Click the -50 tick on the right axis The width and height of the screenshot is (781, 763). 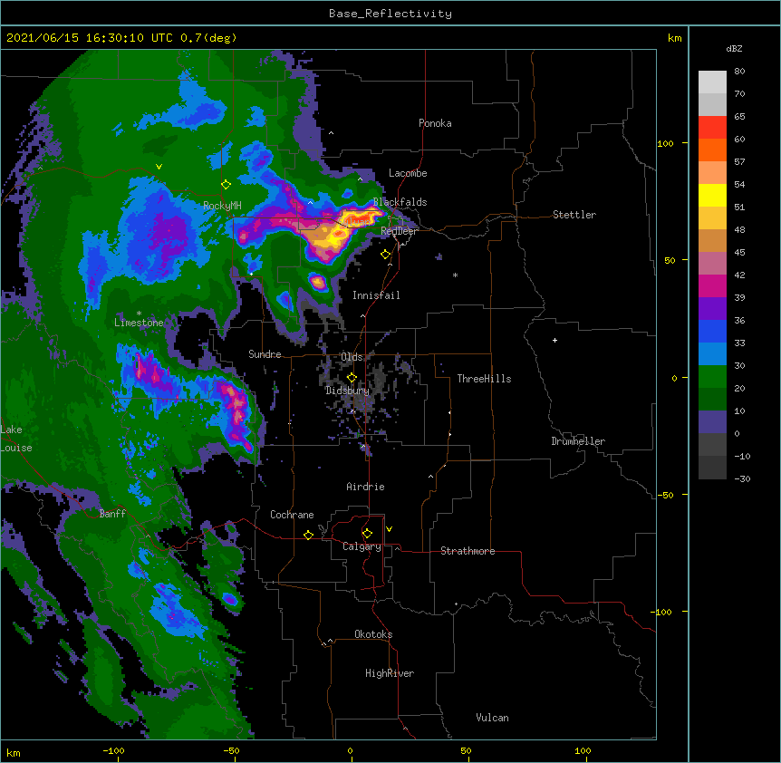tap(665, 495)
